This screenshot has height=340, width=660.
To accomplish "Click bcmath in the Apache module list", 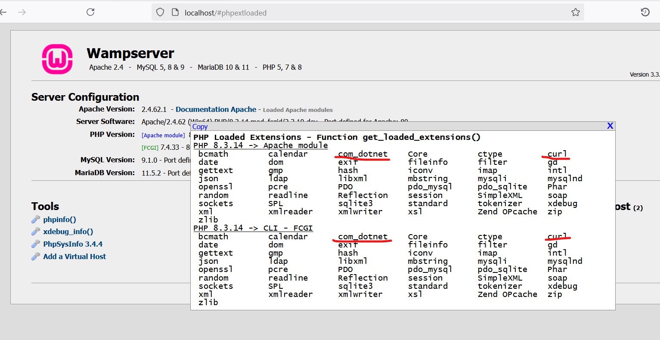I will tap(213, 154).
